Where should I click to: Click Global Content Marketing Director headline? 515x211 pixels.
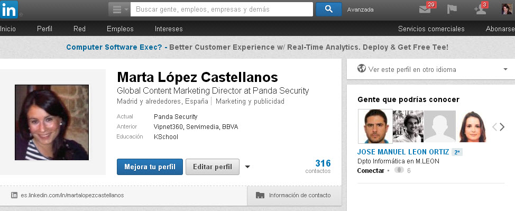(x=213, y=90)
